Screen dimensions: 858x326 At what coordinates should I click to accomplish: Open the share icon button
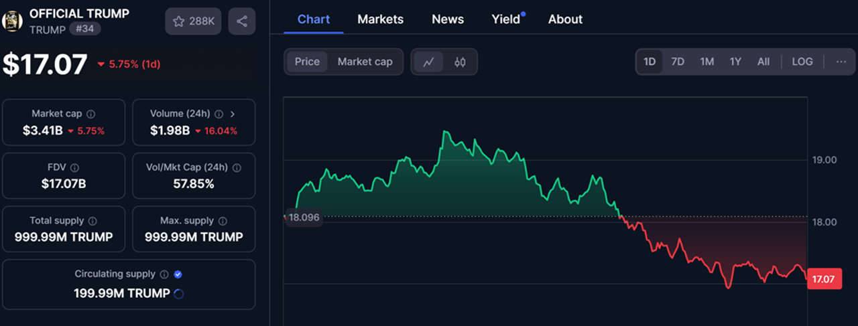[242, 21]
